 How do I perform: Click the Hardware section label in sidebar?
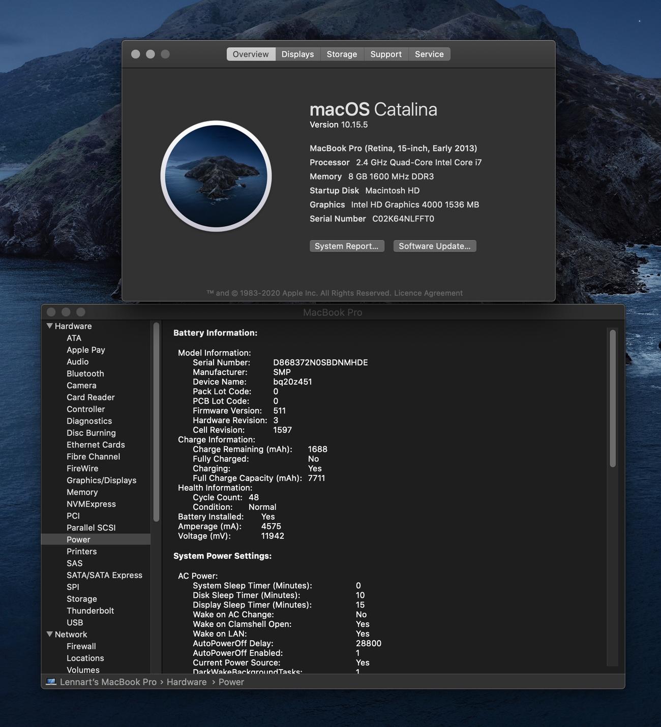tap(73, 326)
